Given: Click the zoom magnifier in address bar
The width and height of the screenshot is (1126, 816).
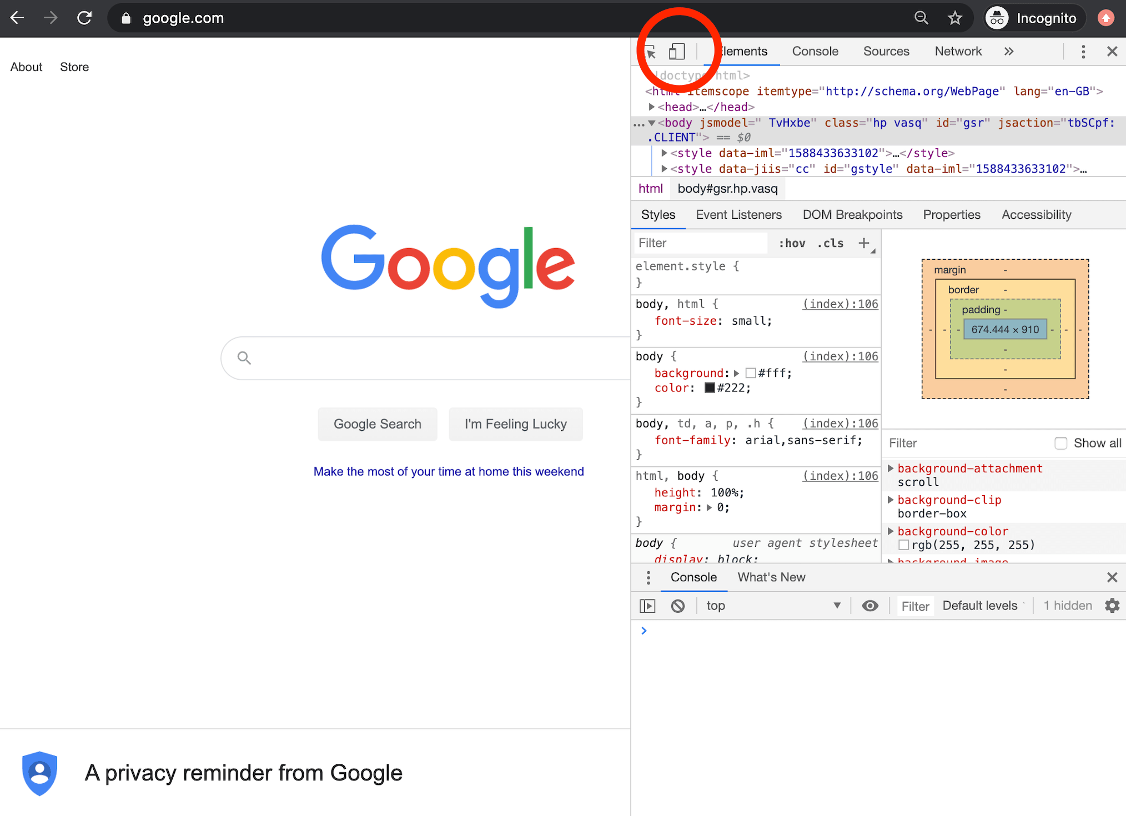Looking at the screenshot, I should pyautogui.click(x=921, y=18).
